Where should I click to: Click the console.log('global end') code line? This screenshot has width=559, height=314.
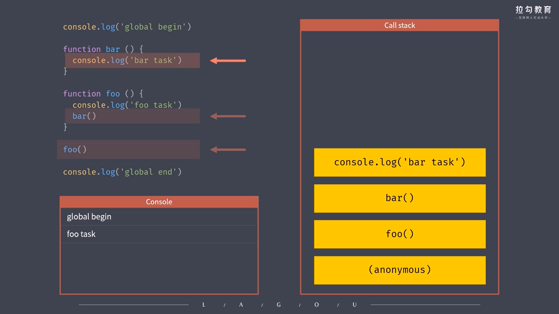122,172
